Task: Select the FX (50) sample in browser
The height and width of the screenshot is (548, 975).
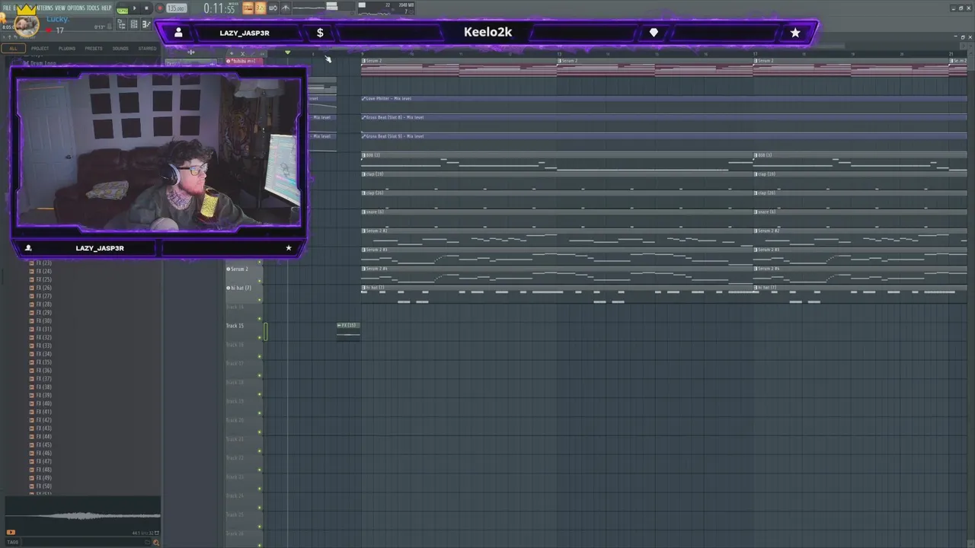Action: 43,486
